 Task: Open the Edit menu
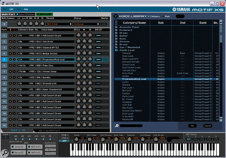pos(11,9)
